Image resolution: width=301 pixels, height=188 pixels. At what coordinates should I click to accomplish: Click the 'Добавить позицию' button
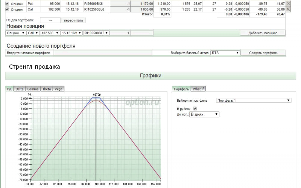click(263, 33)
